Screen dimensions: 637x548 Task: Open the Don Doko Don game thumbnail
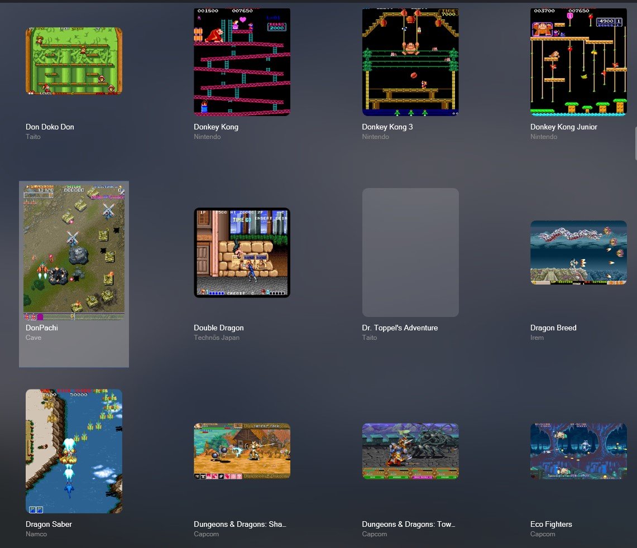(74, 61)
